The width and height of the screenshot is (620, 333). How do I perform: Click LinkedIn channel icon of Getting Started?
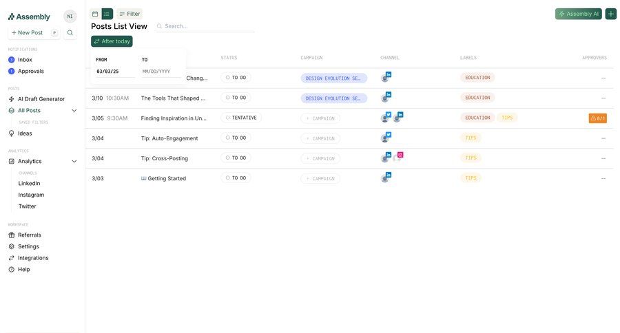tap(386, 178)
